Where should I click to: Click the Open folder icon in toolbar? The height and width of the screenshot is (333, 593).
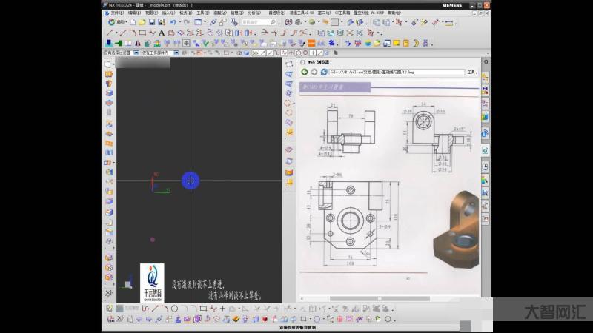[142, 22]
